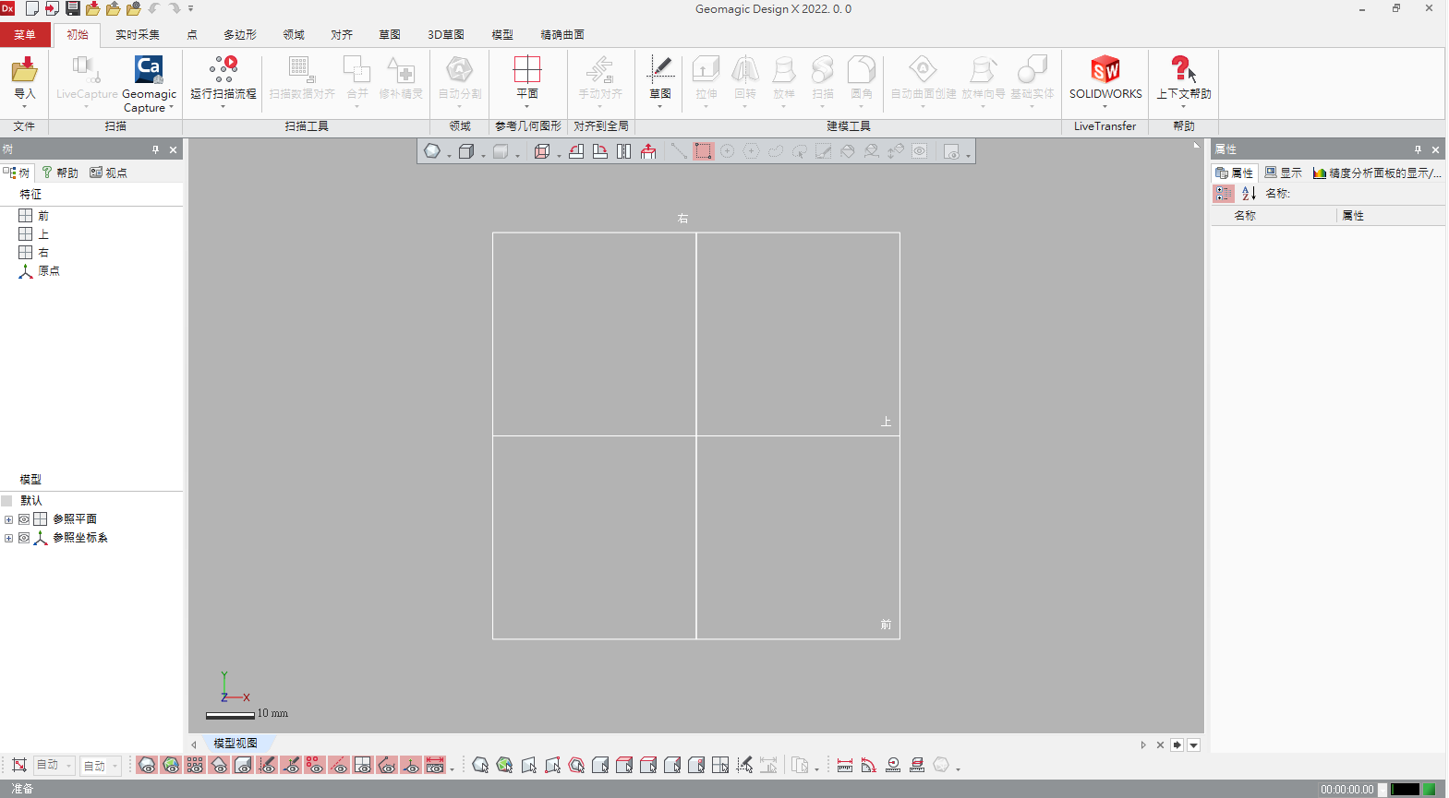Toggle coordinate system visibility in bottom toolbar
The height and width of the screenshot is (798, 1449).
coord(411,765)
